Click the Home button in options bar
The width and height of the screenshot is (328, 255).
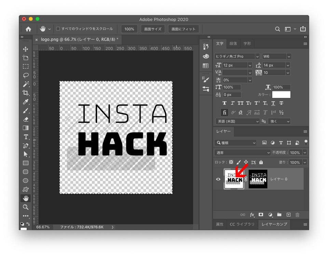pyautogui.click(x=28, y=29)
